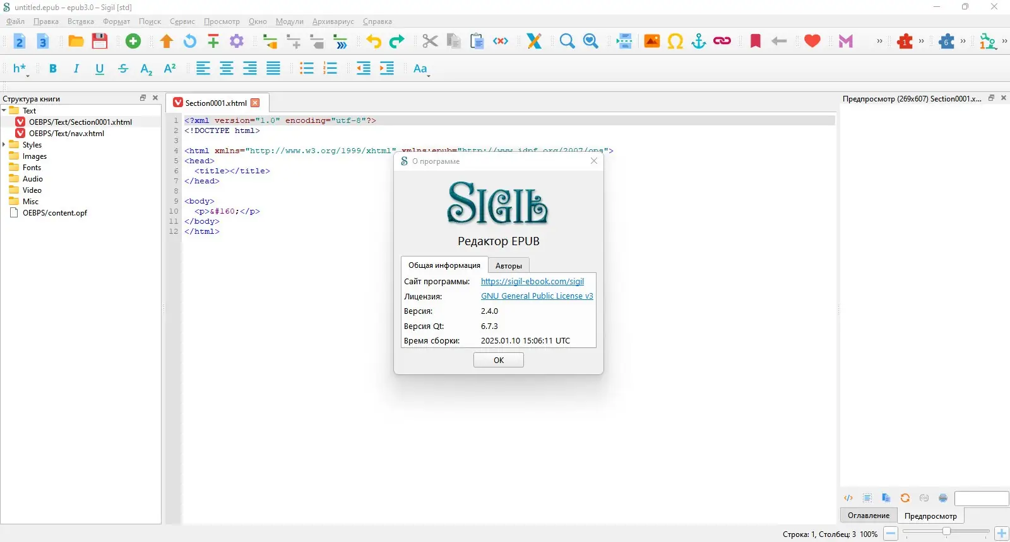1010x542 pixels.
Task: Switch to the Авторы tab
Action: [509, 265]
